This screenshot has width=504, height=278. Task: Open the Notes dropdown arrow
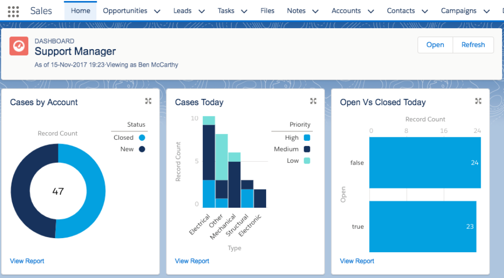(316, 11)
